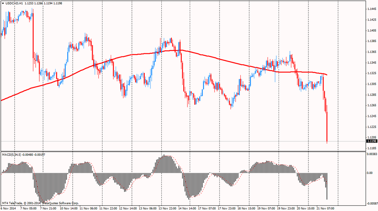Click the 17 Nov 07:00 time label
Viewport: 378px width, 211px height.
tap(207, 208)
